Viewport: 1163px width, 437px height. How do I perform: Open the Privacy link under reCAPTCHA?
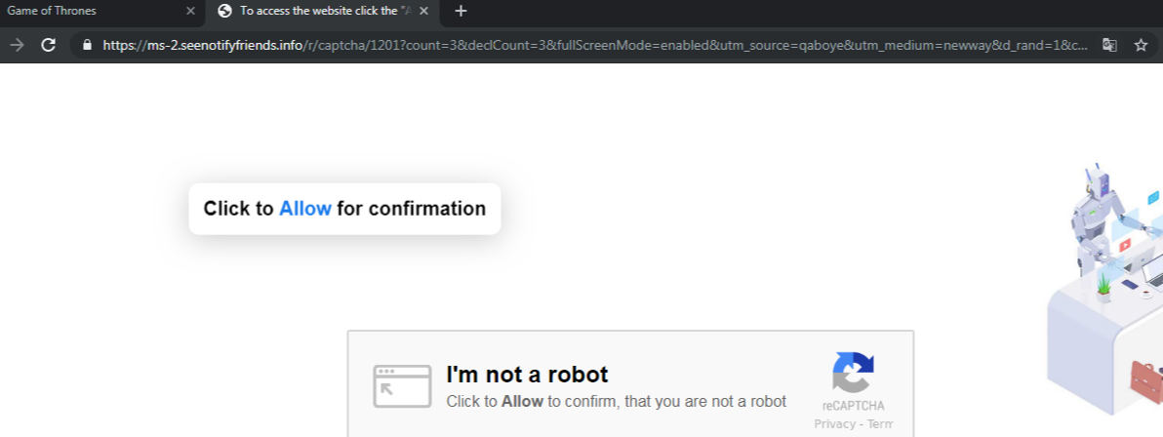(x=834, y=424)
